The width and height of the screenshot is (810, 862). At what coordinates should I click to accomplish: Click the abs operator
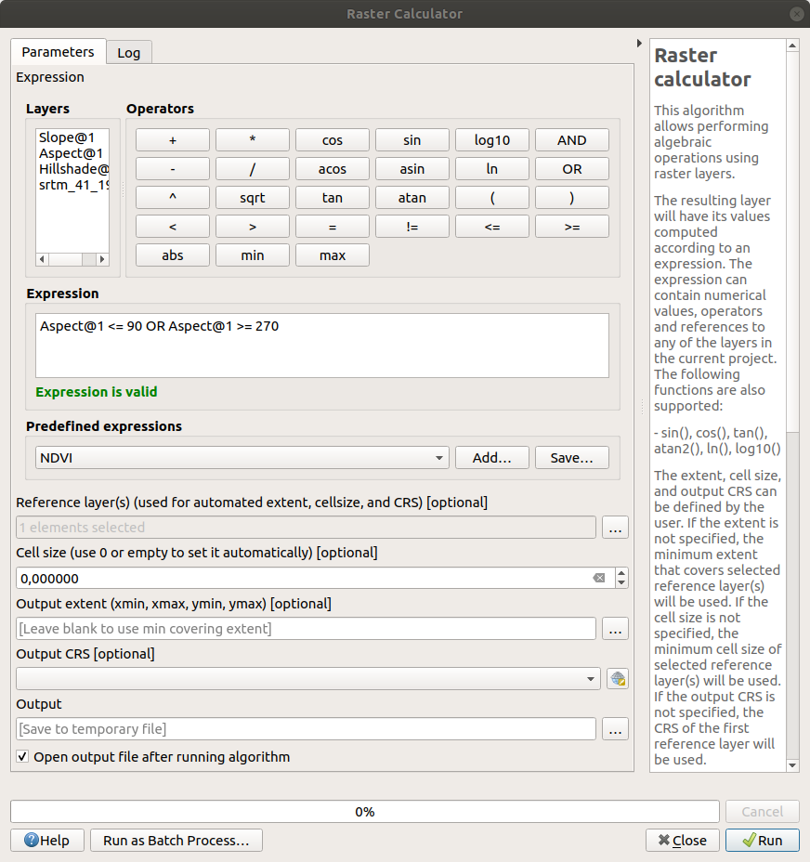pos(172,255)
